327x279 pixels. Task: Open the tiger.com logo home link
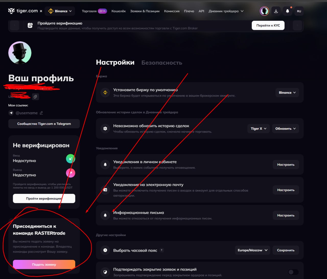[x=23, y=11]
